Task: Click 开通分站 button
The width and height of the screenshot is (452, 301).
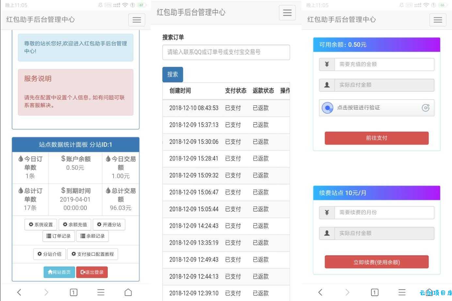Action: [x=109, y=225]
